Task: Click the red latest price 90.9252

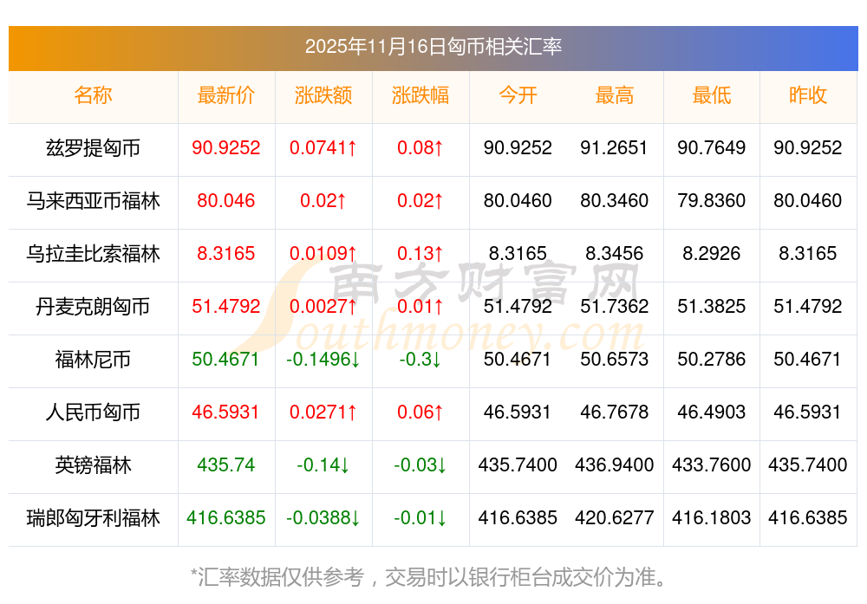Action: pos(226,147)
